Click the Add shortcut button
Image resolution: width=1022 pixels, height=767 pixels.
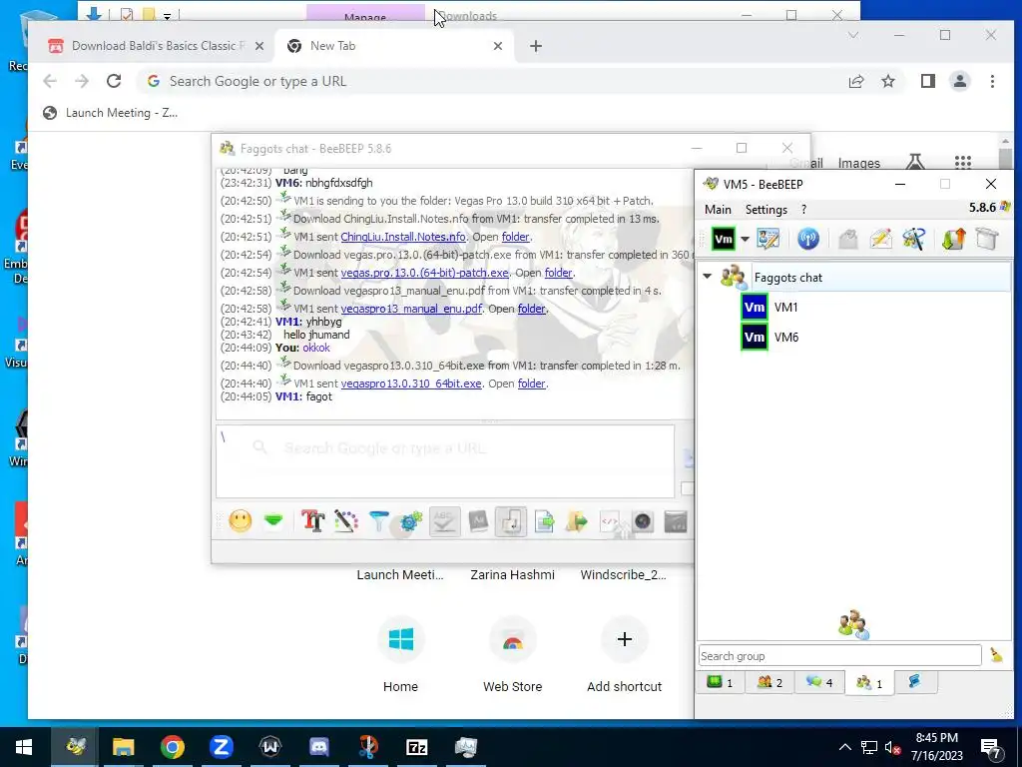[624, 655]
